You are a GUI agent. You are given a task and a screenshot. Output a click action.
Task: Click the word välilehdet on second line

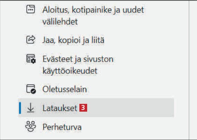pos(60,21)
